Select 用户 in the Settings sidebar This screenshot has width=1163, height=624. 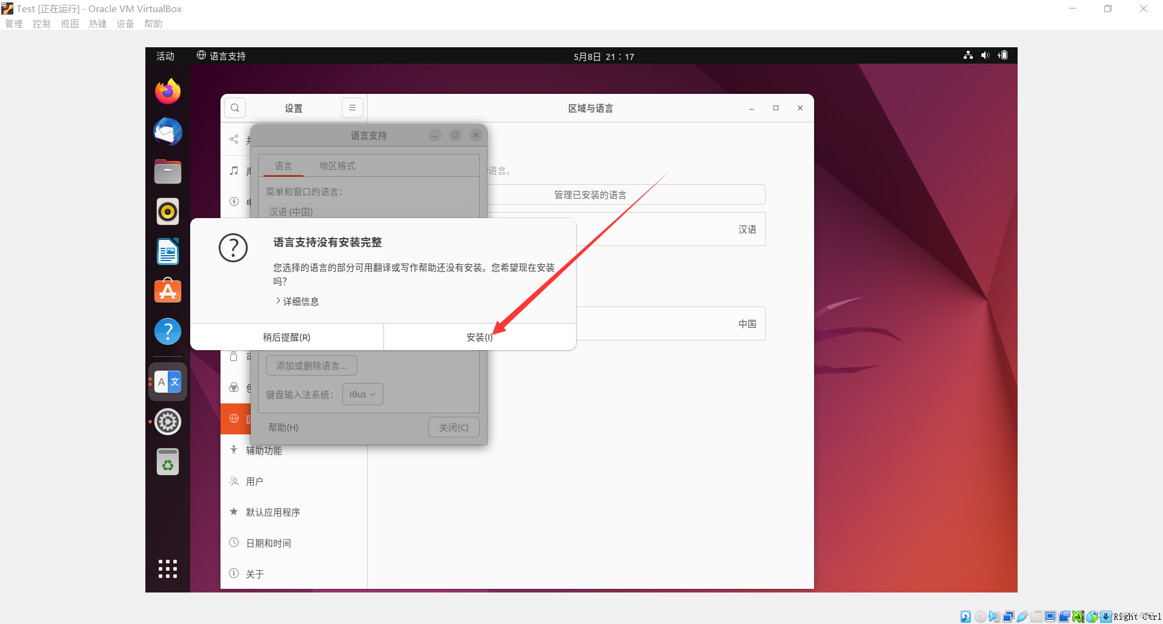tap(294, 481)
